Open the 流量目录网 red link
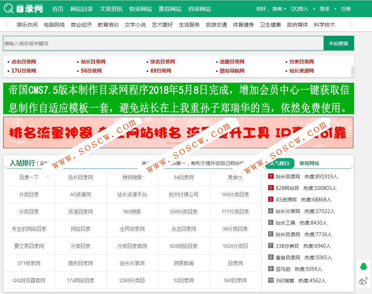Viewport: 372px width, 294px height. 232,62
